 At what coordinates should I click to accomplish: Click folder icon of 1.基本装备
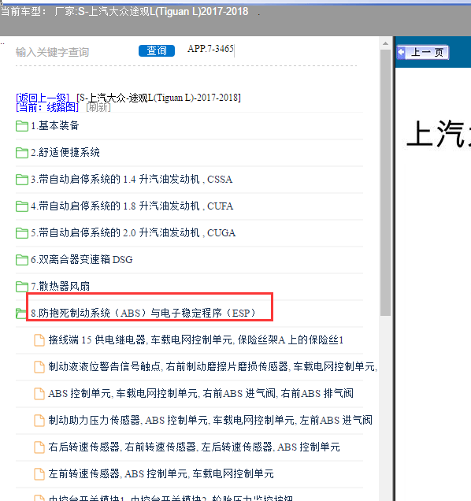click(x=22, y=126)
